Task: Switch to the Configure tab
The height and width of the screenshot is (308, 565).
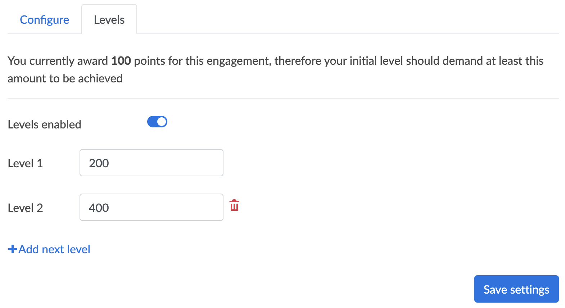Action: pyautogui.click(x=44, y=19)
